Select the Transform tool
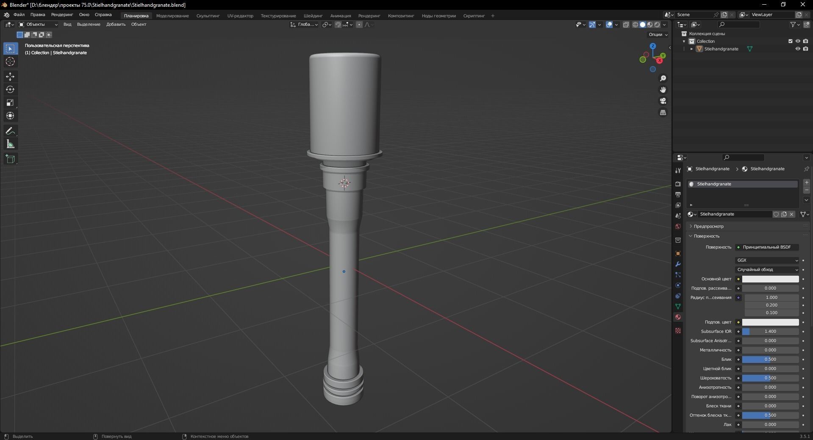 click(x=10, y=116)
